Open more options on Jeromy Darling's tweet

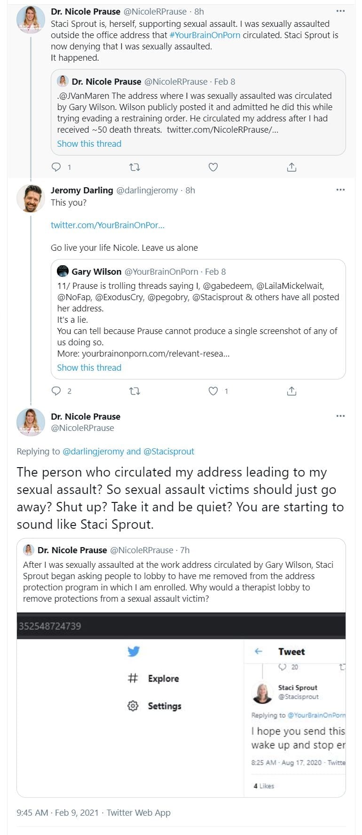(340, 190)
